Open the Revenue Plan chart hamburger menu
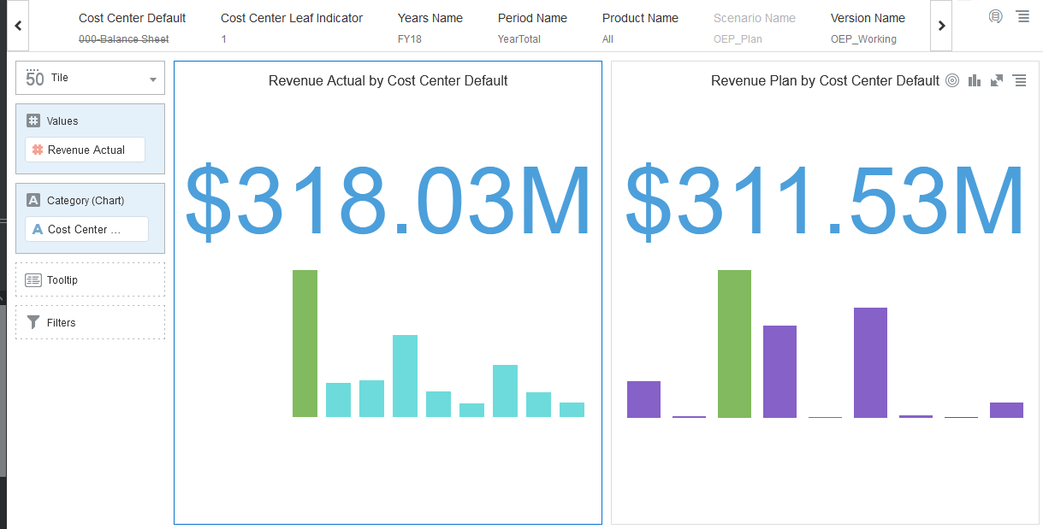This screenshot has width=1043, height=529. 1019,80
